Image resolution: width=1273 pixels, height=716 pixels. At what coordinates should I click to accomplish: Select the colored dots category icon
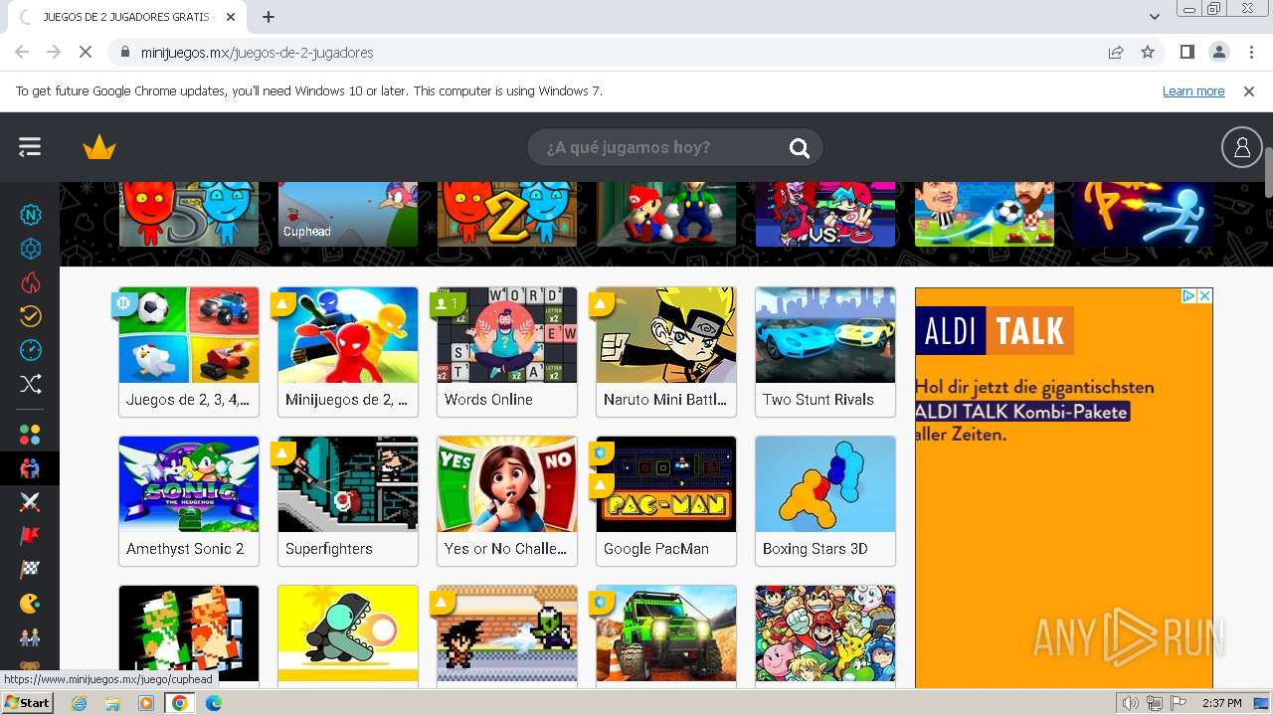tap(31, 435)
